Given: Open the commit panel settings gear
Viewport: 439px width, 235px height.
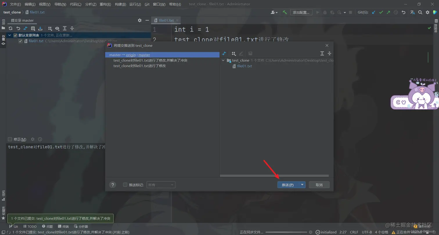Looking at the screenshot, I should click(x=140, y=20).
